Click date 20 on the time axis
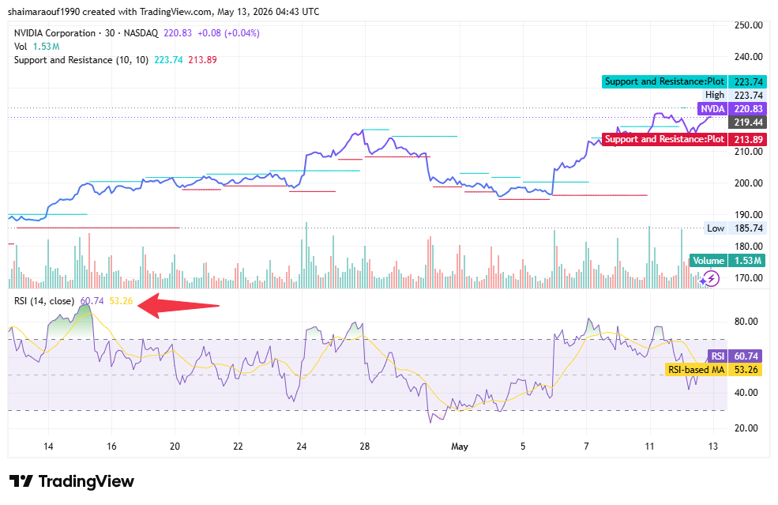 (175, 447)
